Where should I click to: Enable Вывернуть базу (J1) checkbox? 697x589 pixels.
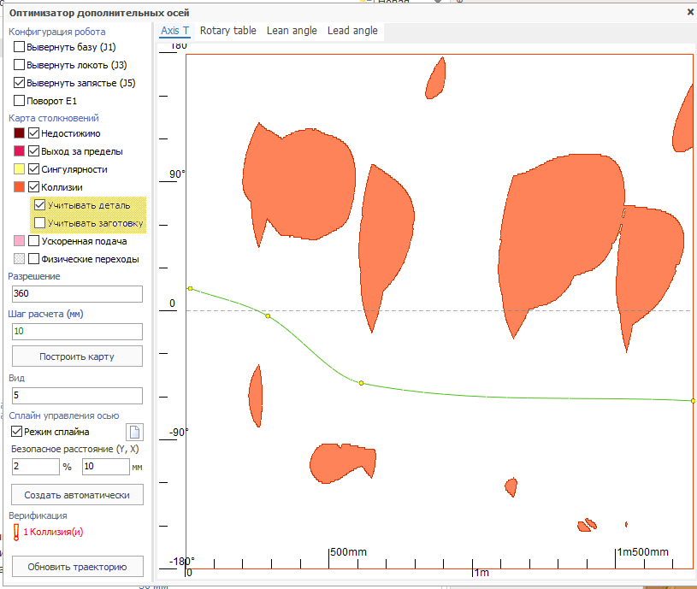tap(20, 47)
